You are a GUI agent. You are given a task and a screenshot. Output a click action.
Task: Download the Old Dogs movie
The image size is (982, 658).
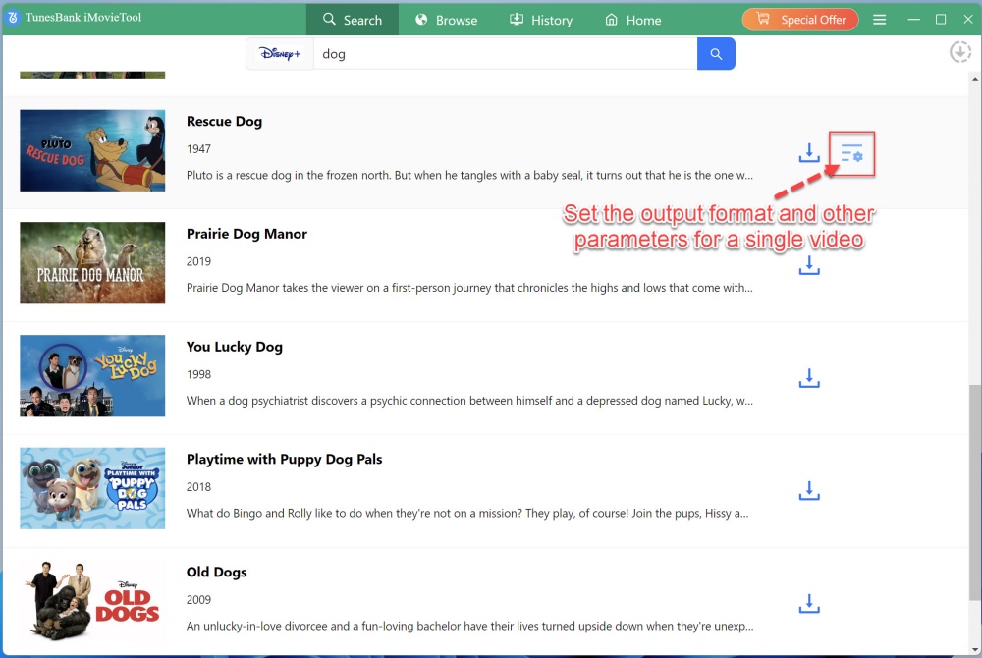808,603
